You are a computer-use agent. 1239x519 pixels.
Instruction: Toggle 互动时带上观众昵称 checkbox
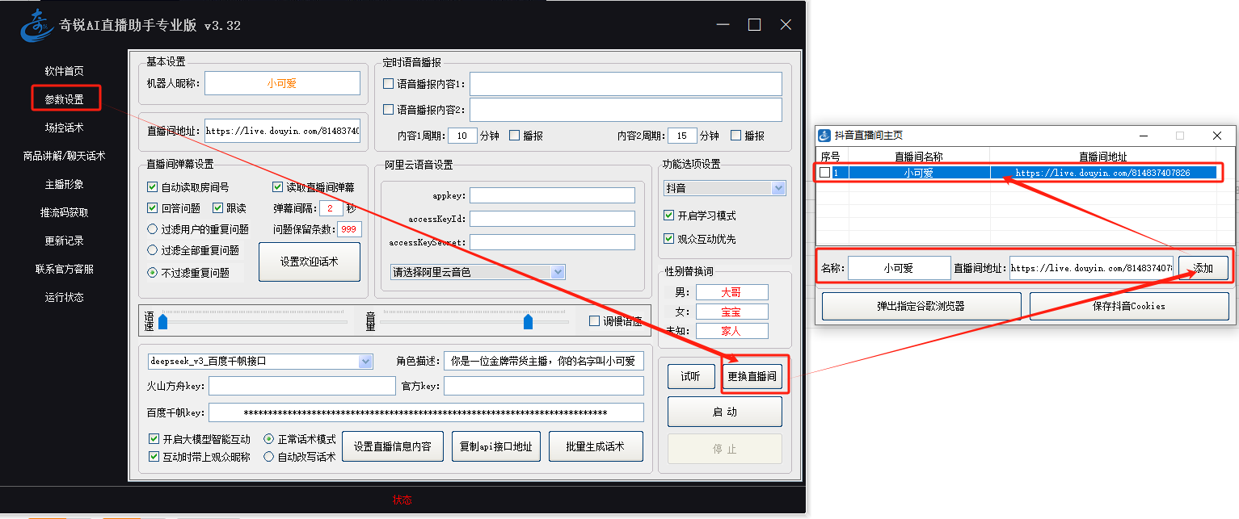154,457
